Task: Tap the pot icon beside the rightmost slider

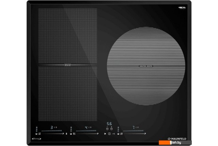Action: click(x=118, y=134)
